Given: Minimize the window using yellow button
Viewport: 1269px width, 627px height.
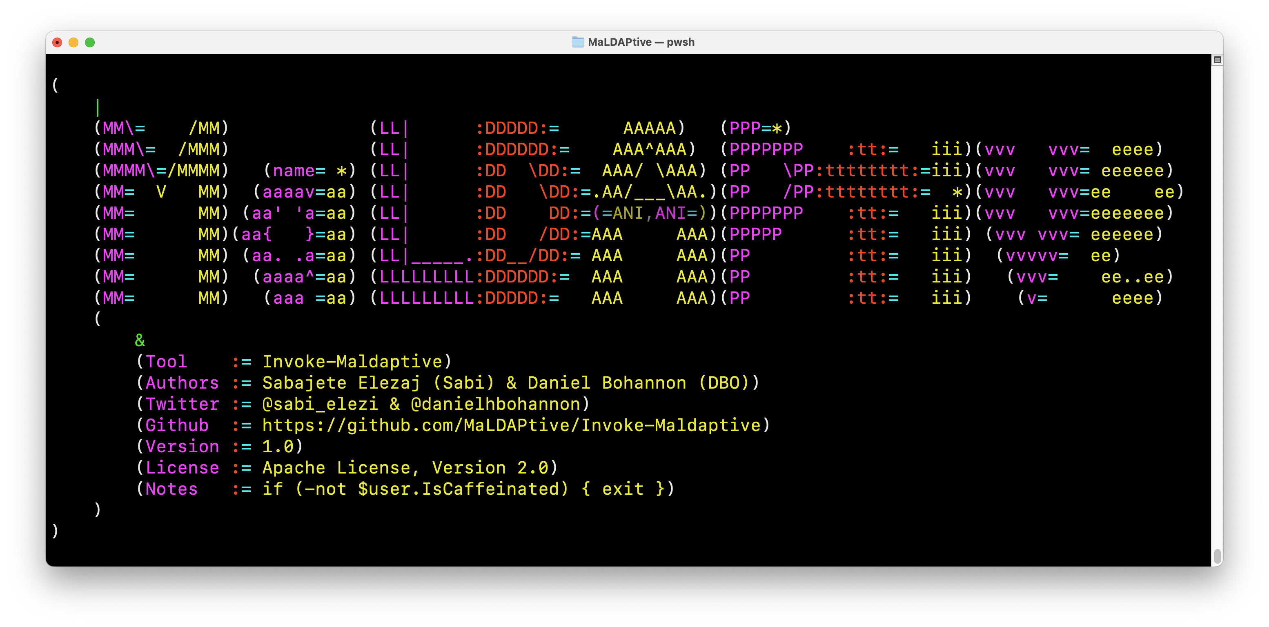Looking at the screenshot, I should point(73,42).
